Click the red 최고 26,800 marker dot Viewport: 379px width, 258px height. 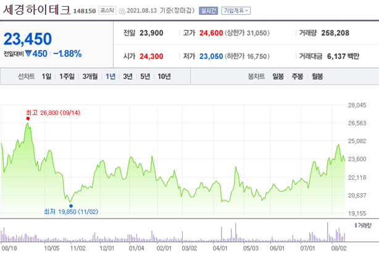(28, 119)
